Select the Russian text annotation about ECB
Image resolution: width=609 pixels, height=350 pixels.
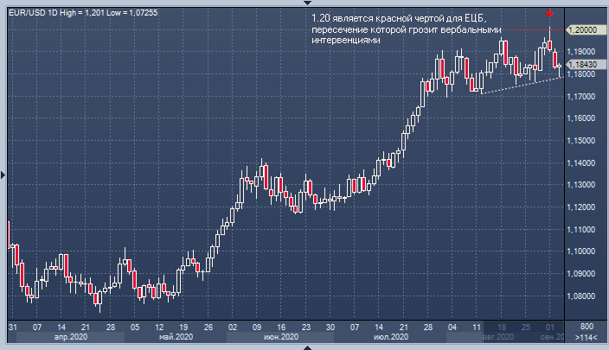[x=400, y=29]
